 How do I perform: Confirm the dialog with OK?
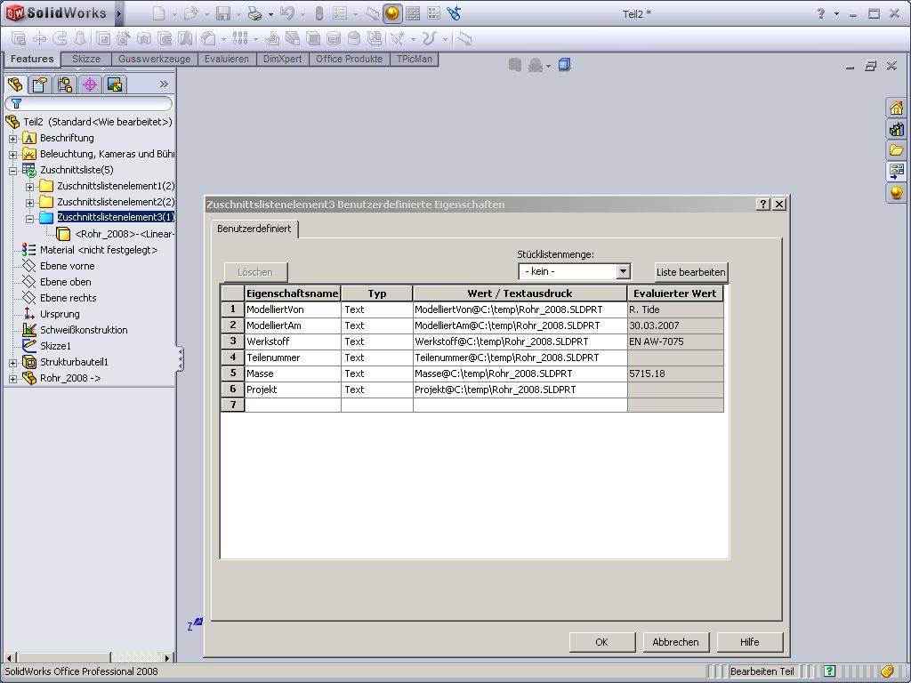coord(601,642)
